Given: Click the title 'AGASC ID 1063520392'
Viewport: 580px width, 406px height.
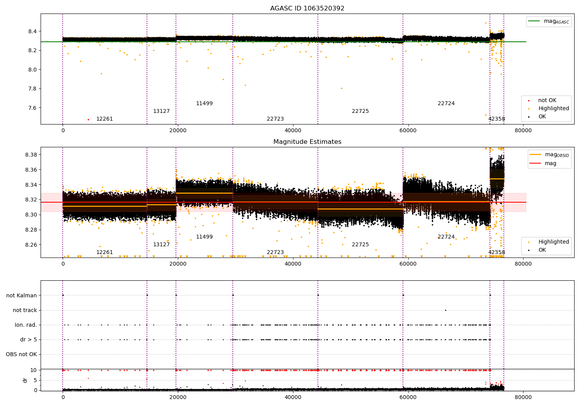Looking at the screenshot, I should (307, 9).
